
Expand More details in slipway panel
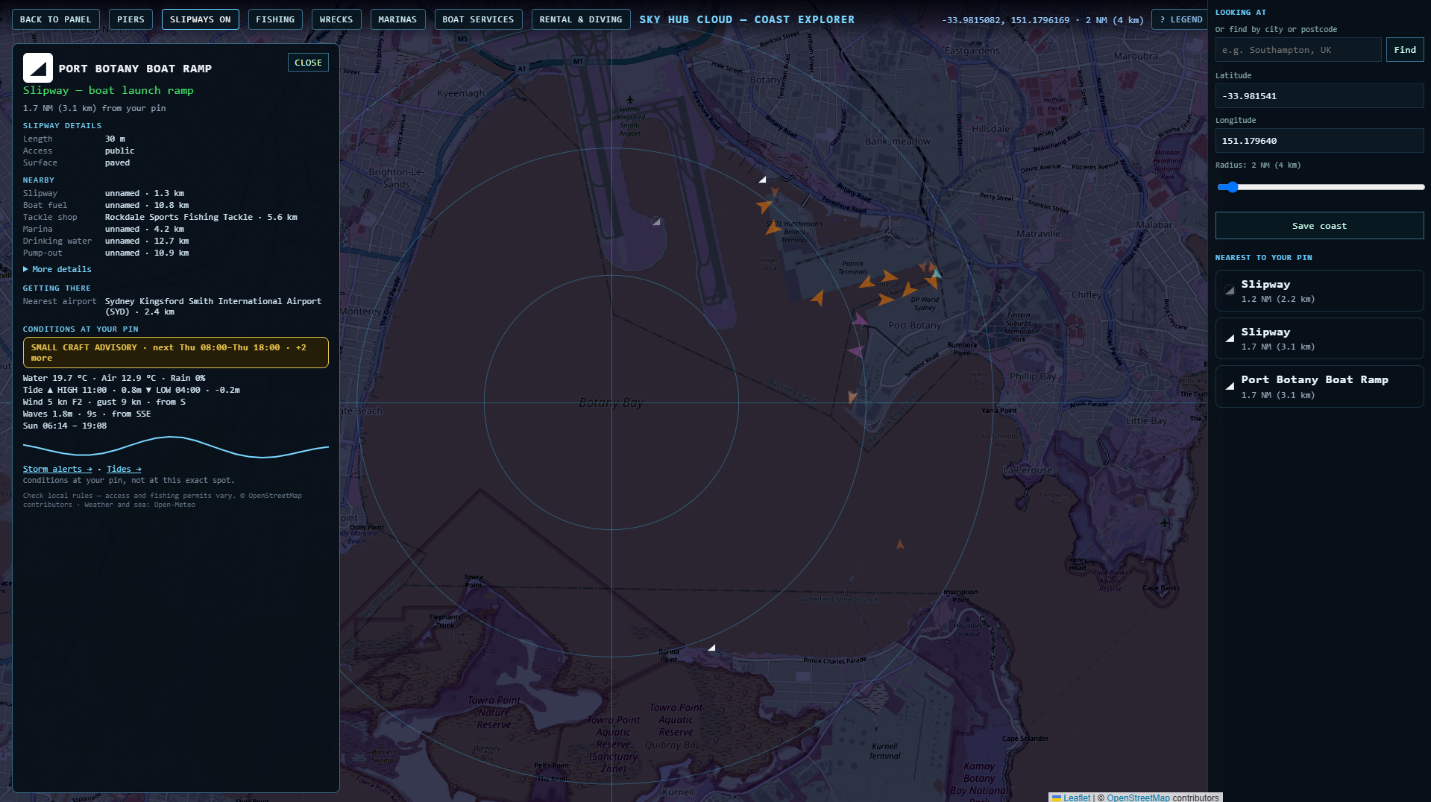click(57, 269)
